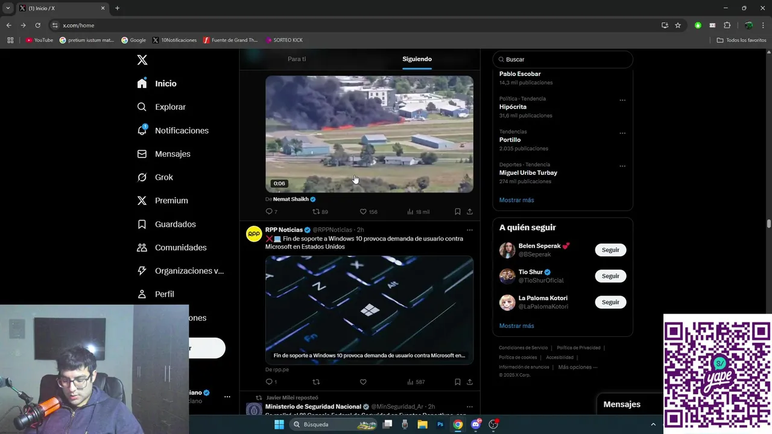Open Photoshop from the taskbar
The height and width of the screenshot is (434, 772).
pyautogui.click(x=440, y=424)
